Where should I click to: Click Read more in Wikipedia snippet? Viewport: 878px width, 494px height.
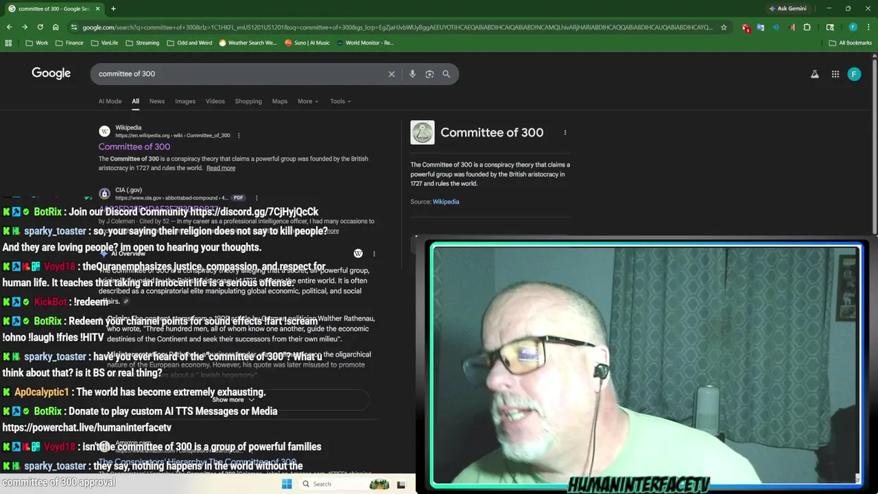[221, 168]
